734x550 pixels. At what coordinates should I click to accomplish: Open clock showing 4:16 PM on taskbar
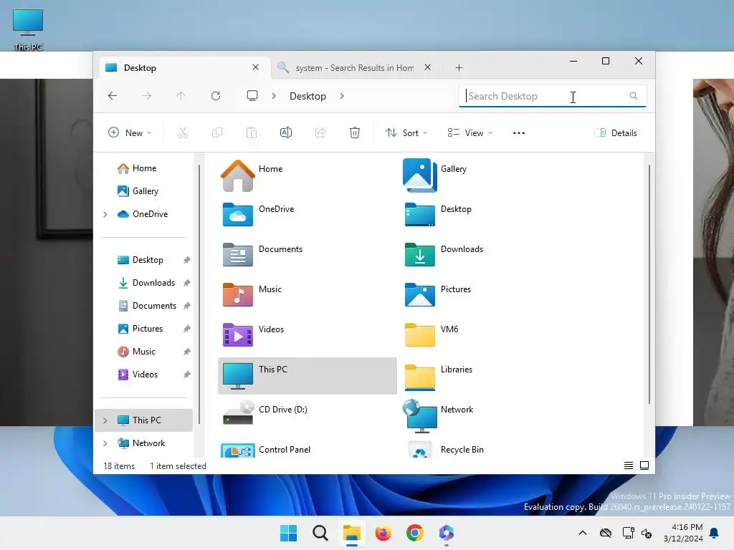pos(683,533)
